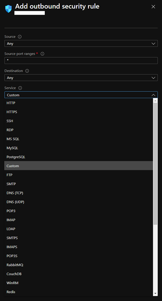Click the scrollbar up arrow in service list
The height and width of the screenshot is (301, 162).
[x=155, y=100]
